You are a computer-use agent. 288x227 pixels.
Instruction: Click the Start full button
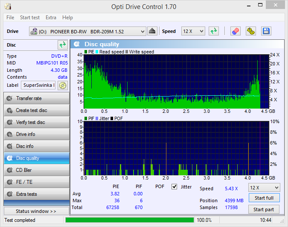tap(264, 198)
